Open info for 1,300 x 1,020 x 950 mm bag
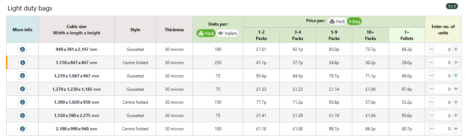The image size is (466, 138). pos(23,102)
